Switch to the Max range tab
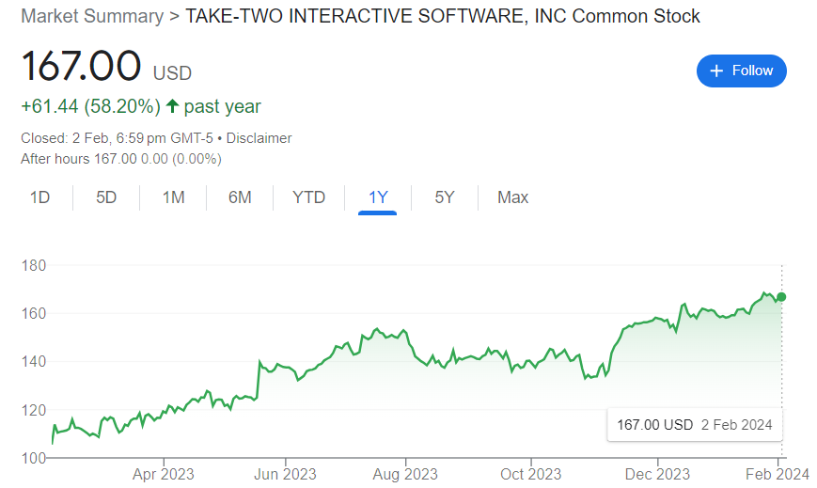817x488 pixels. point(512,197)
